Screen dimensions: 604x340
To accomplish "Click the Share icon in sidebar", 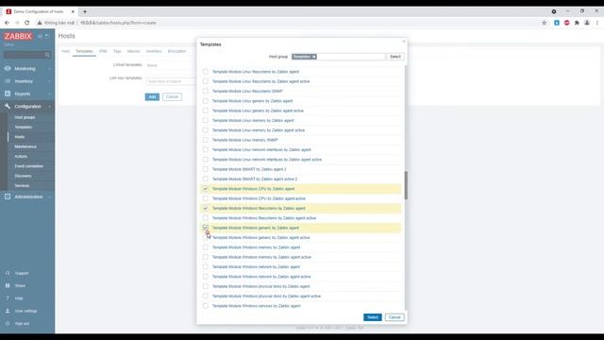I will tap(8, 285).
